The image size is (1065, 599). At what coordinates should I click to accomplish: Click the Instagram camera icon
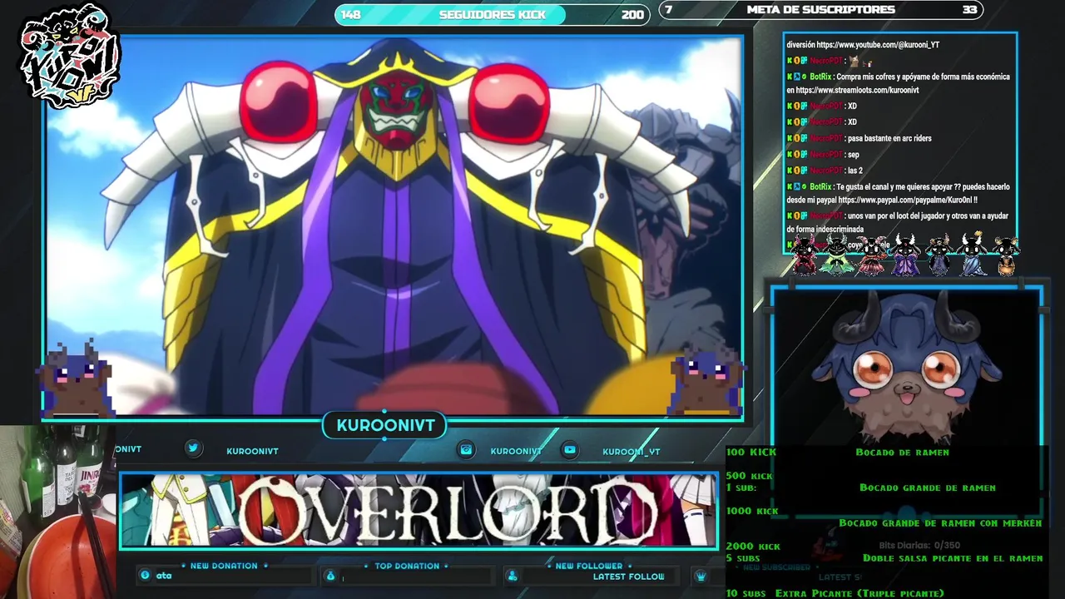pyautogui.click(x=466, y=450)
